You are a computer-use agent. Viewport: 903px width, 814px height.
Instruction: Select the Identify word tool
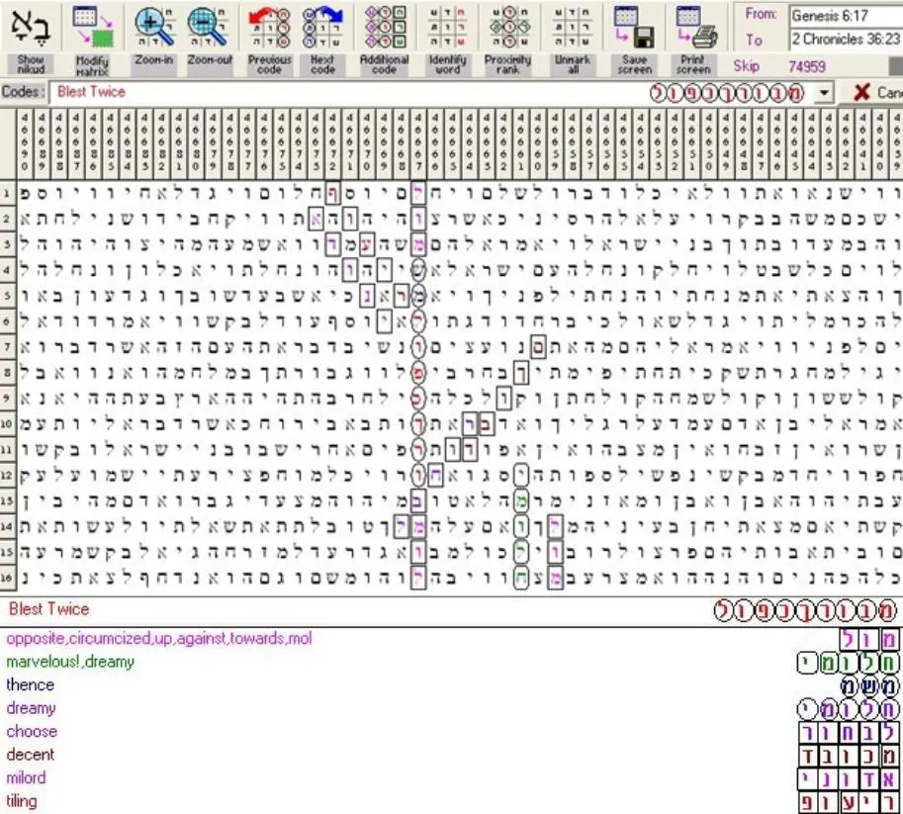click(447, 27)
